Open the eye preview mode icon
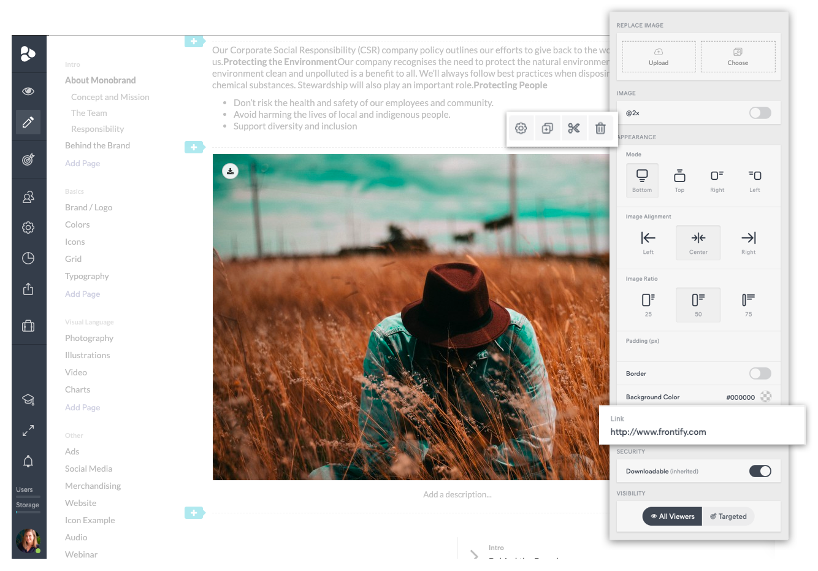818x571 pixels. 28,91
